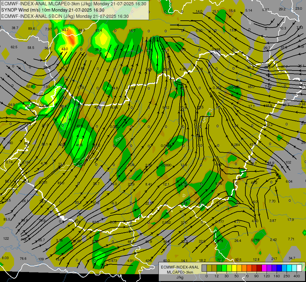Click the map value '34.7'
Screen dimensions: 306x282
(x=292, y=258)
